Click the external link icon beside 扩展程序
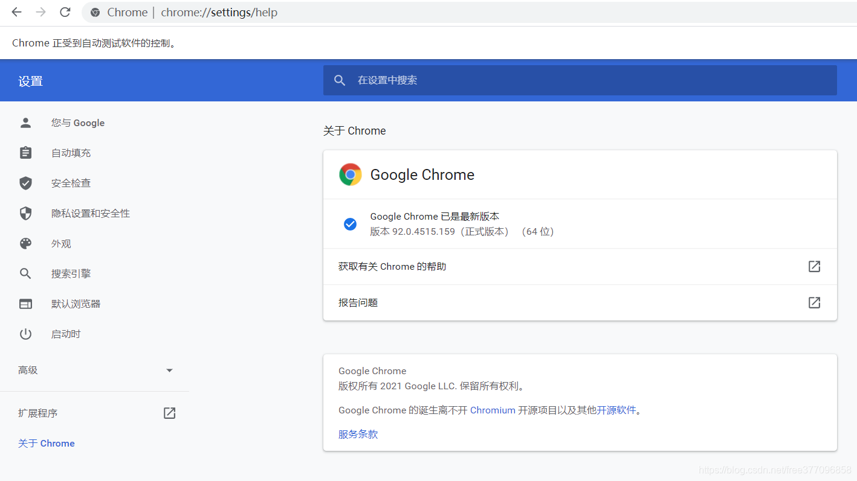 click(169, 413)
